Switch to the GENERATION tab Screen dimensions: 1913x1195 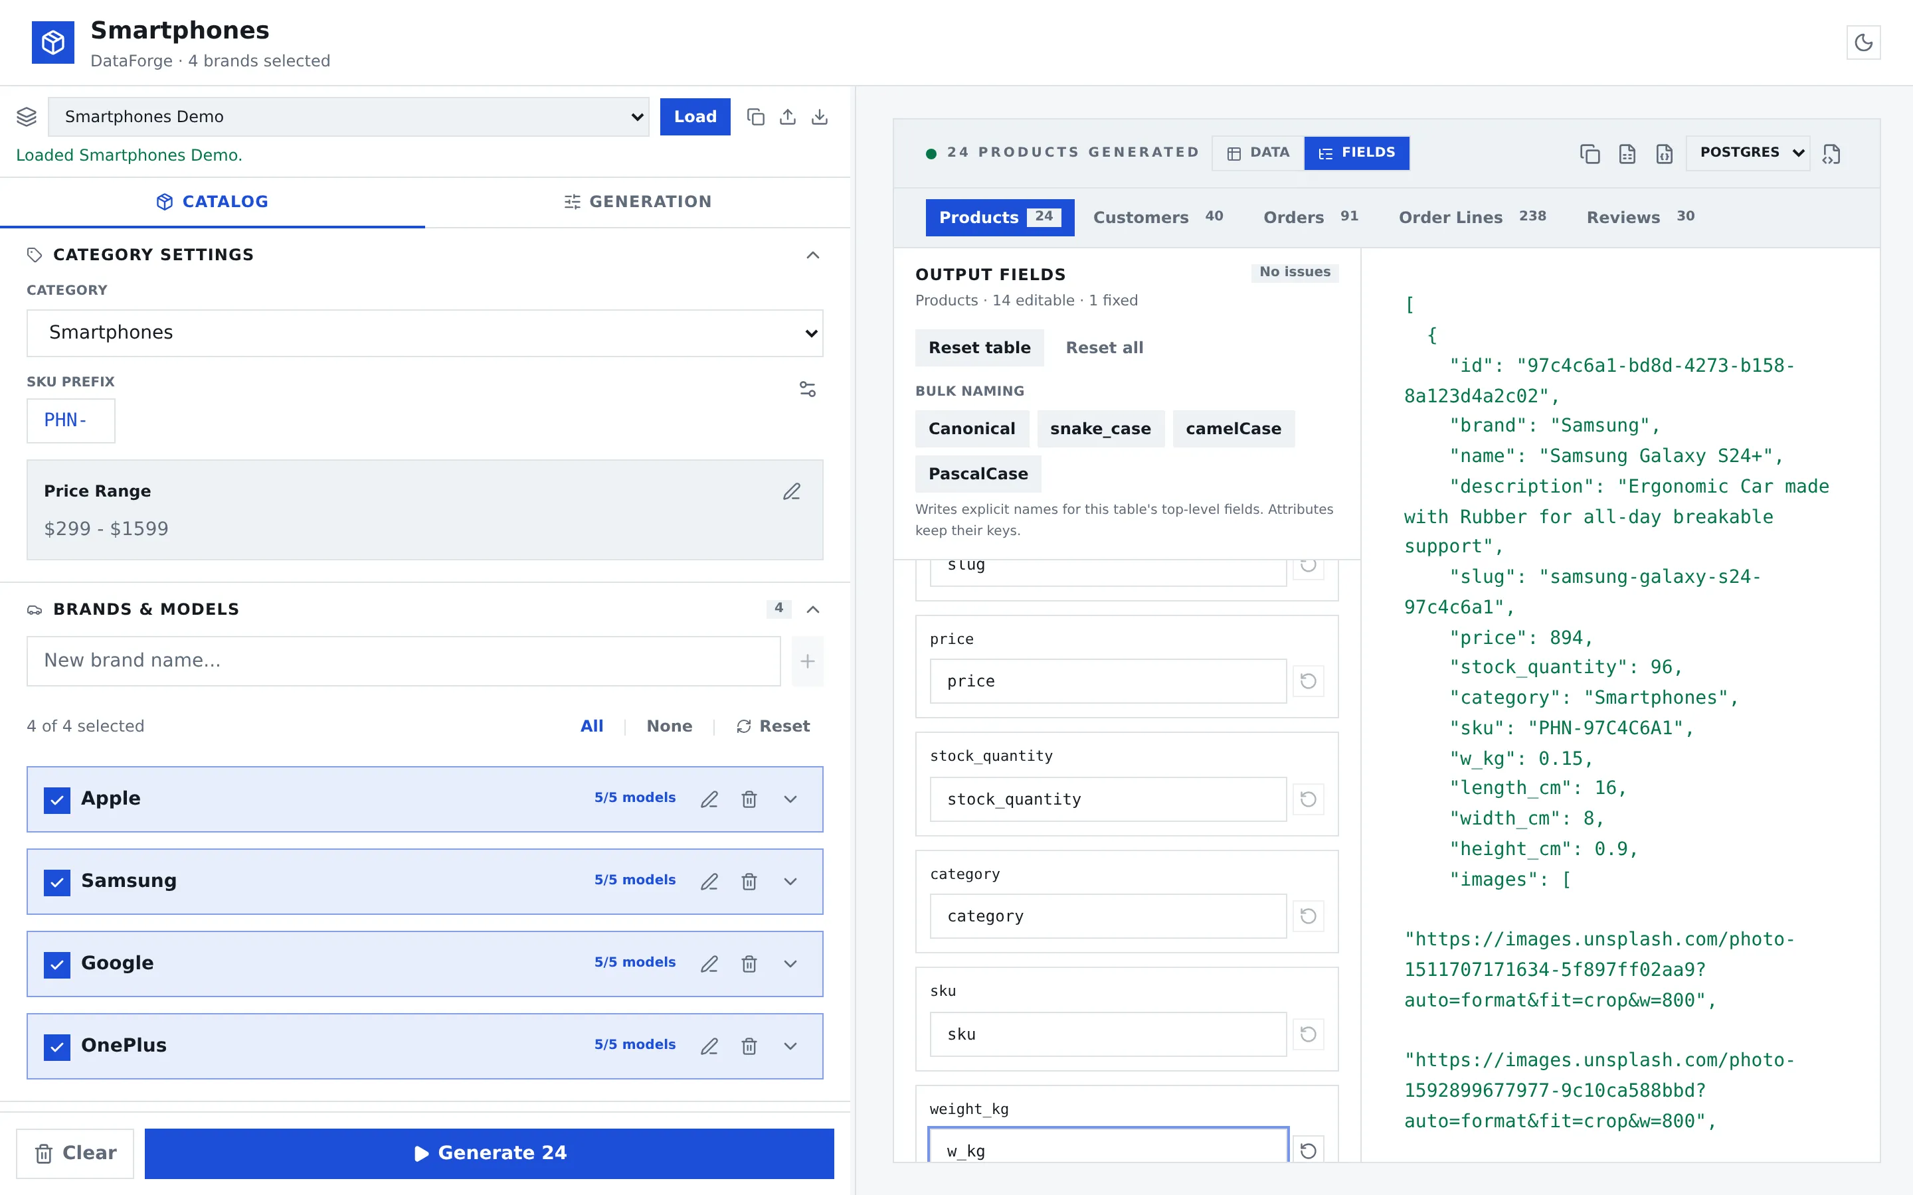(x=638, y=202)
